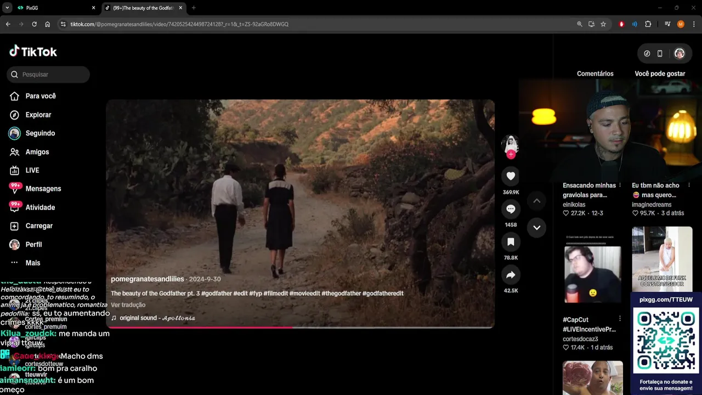Open the Chrome profile avatar
Screen dimensions: 702x395
coord(681,24)
